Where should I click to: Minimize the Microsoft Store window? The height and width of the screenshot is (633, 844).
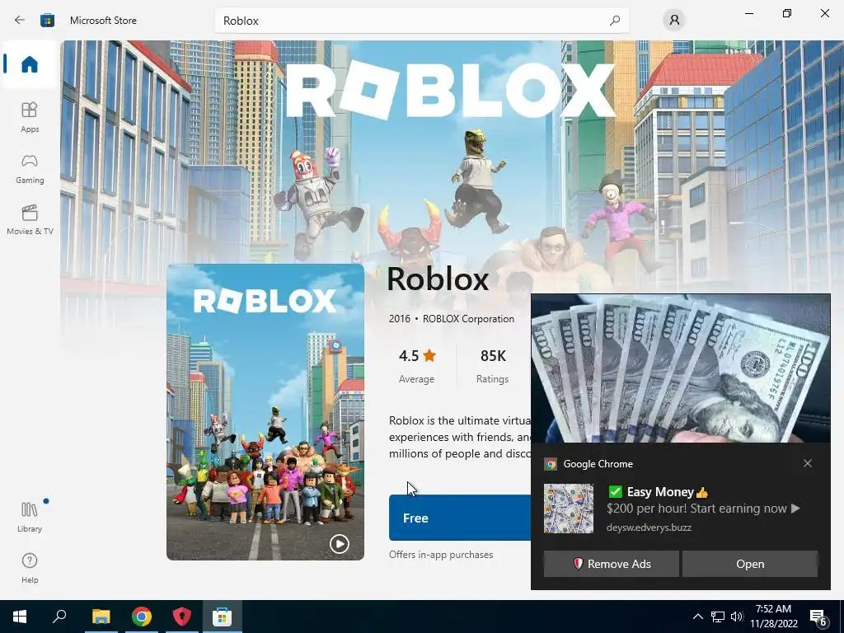tap(748, 13)
